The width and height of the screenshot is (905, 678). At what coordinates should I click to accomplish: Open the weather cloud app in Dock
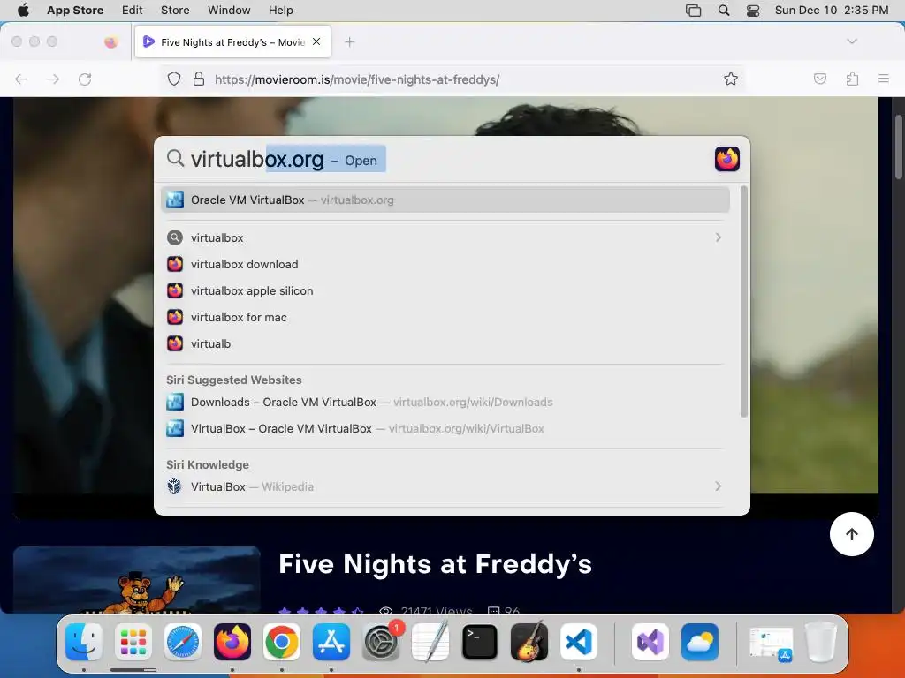(700, 642)
